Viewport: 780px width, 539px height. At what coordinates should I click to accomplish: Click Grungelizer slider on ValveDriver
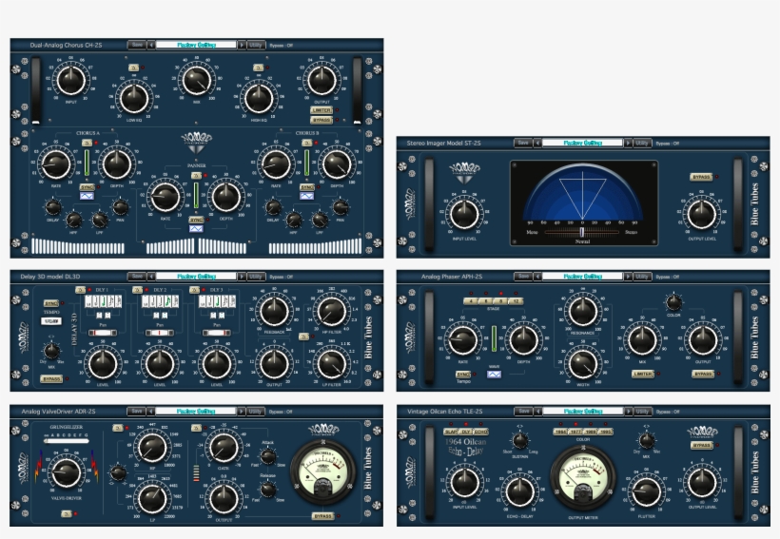click(68, 440)
